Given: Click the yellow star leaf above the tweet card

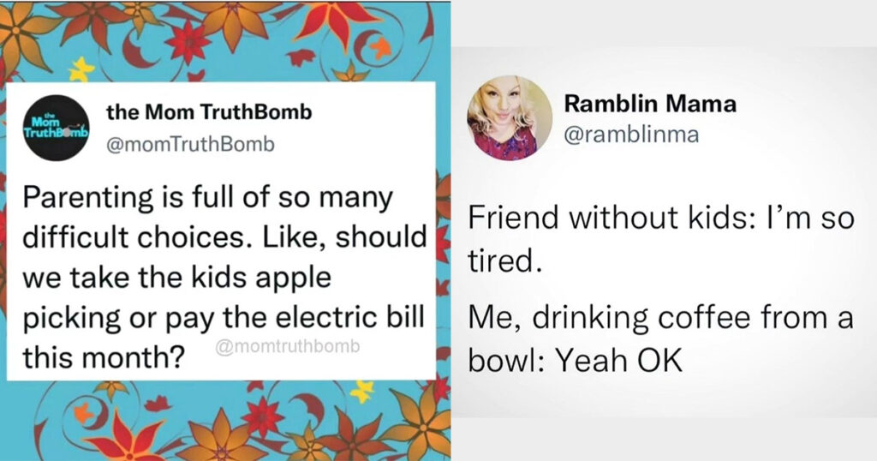Looking at the screenshot, I should coord(81,69).
